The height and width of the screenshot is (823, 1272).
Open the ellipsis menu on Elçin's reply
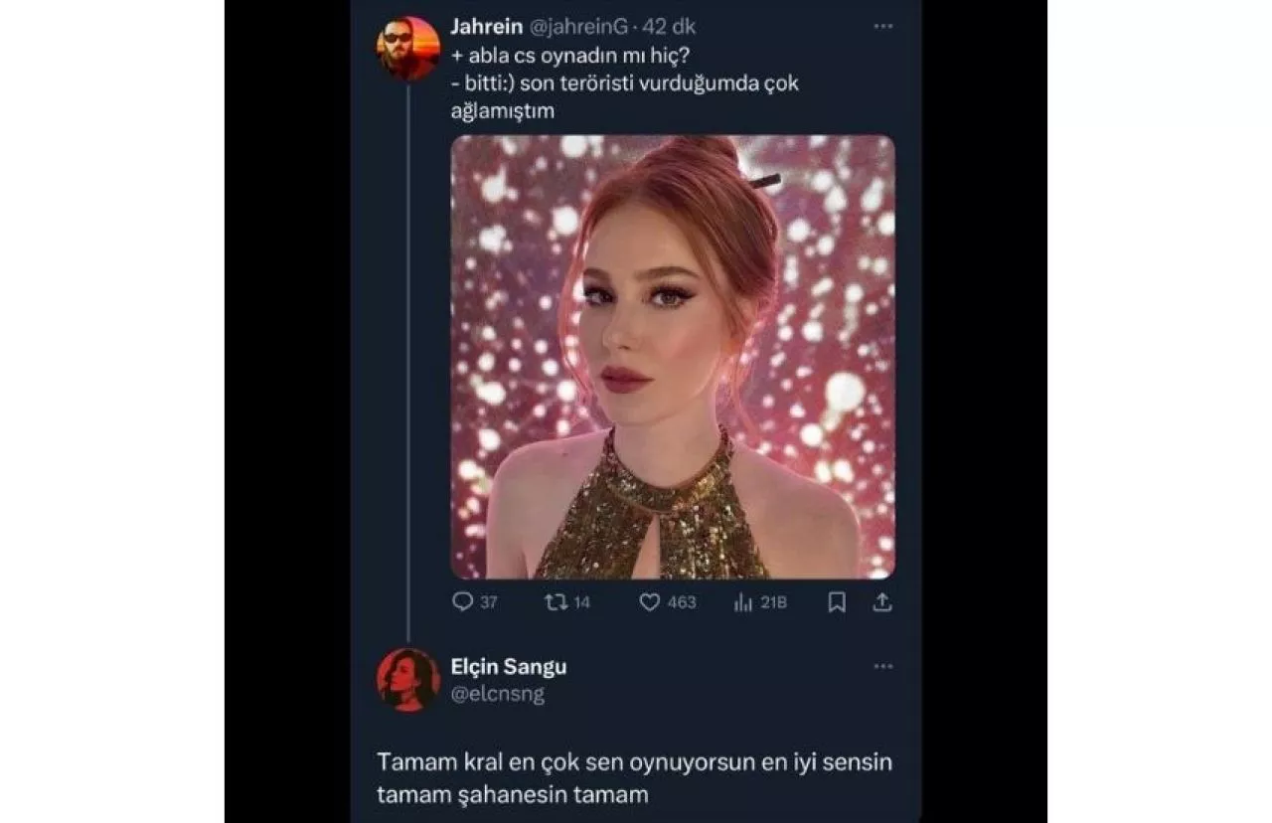point(882,668)
